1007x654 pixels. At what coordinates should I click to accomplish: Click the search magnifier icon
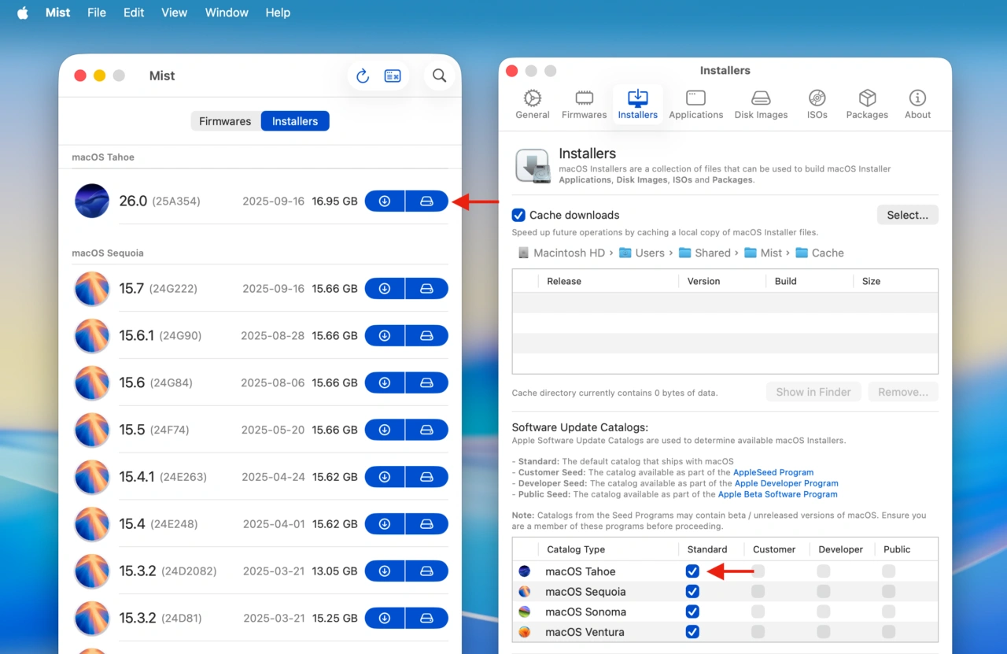click(439, 76)
